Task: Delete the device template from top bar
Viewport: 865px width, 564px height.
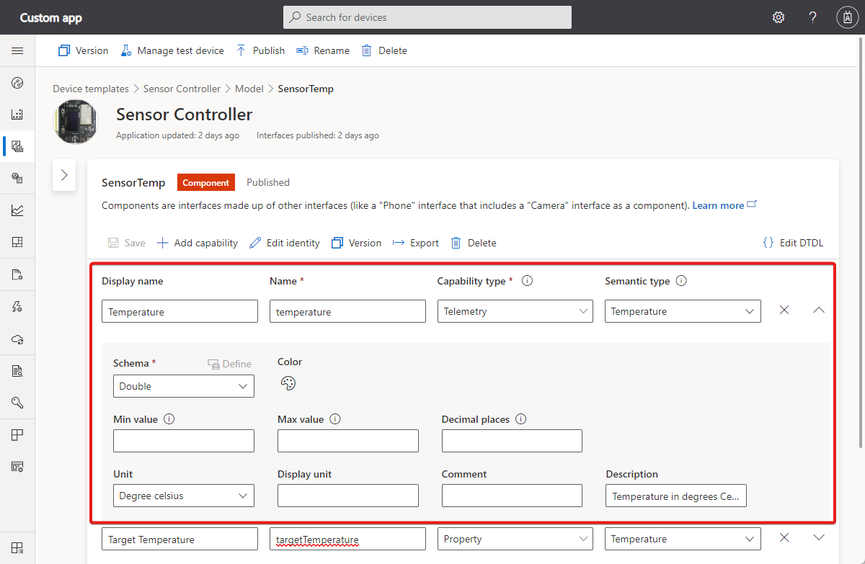Action: click(384, 50)
